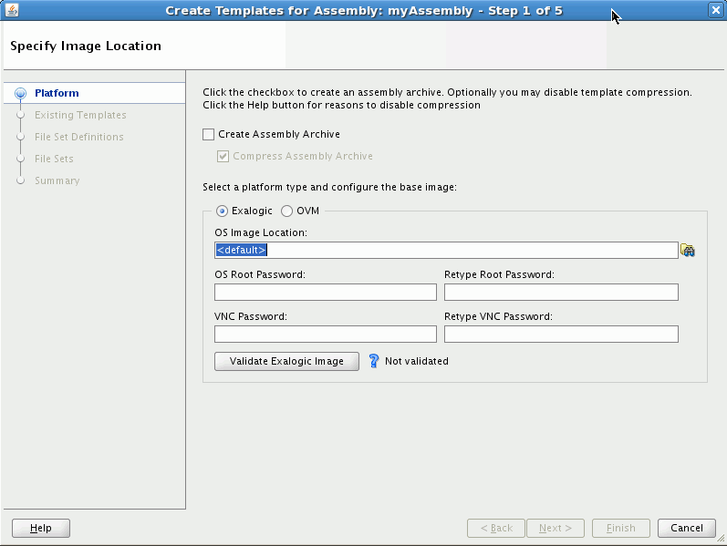Click the Validate Exalogic Image button
The height and width of the screenshot is (546, 727).
286,362
